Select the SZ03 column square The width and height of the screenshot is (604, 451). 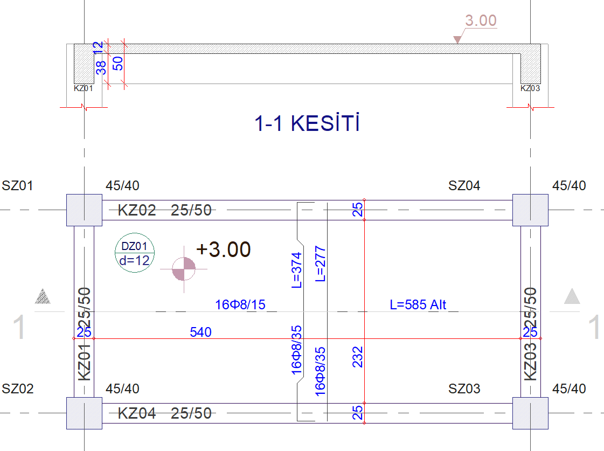(530, 413)
